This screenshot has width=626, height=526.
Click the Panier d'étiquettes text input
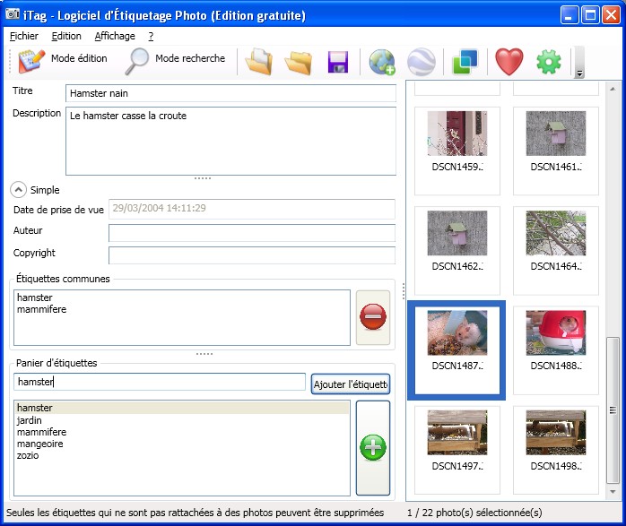(x=160, y=382)
